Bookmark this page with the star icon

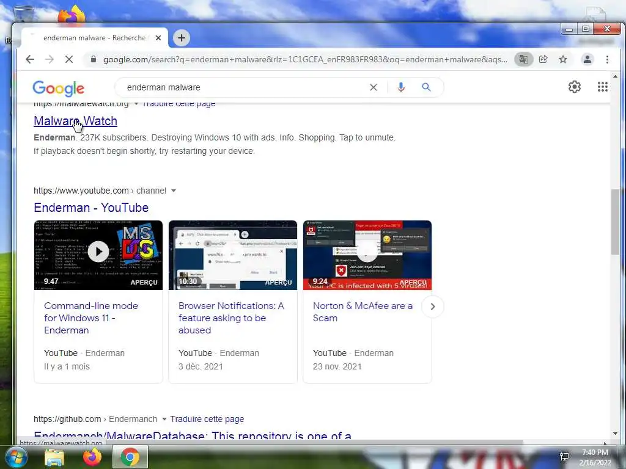click(563, 59)
